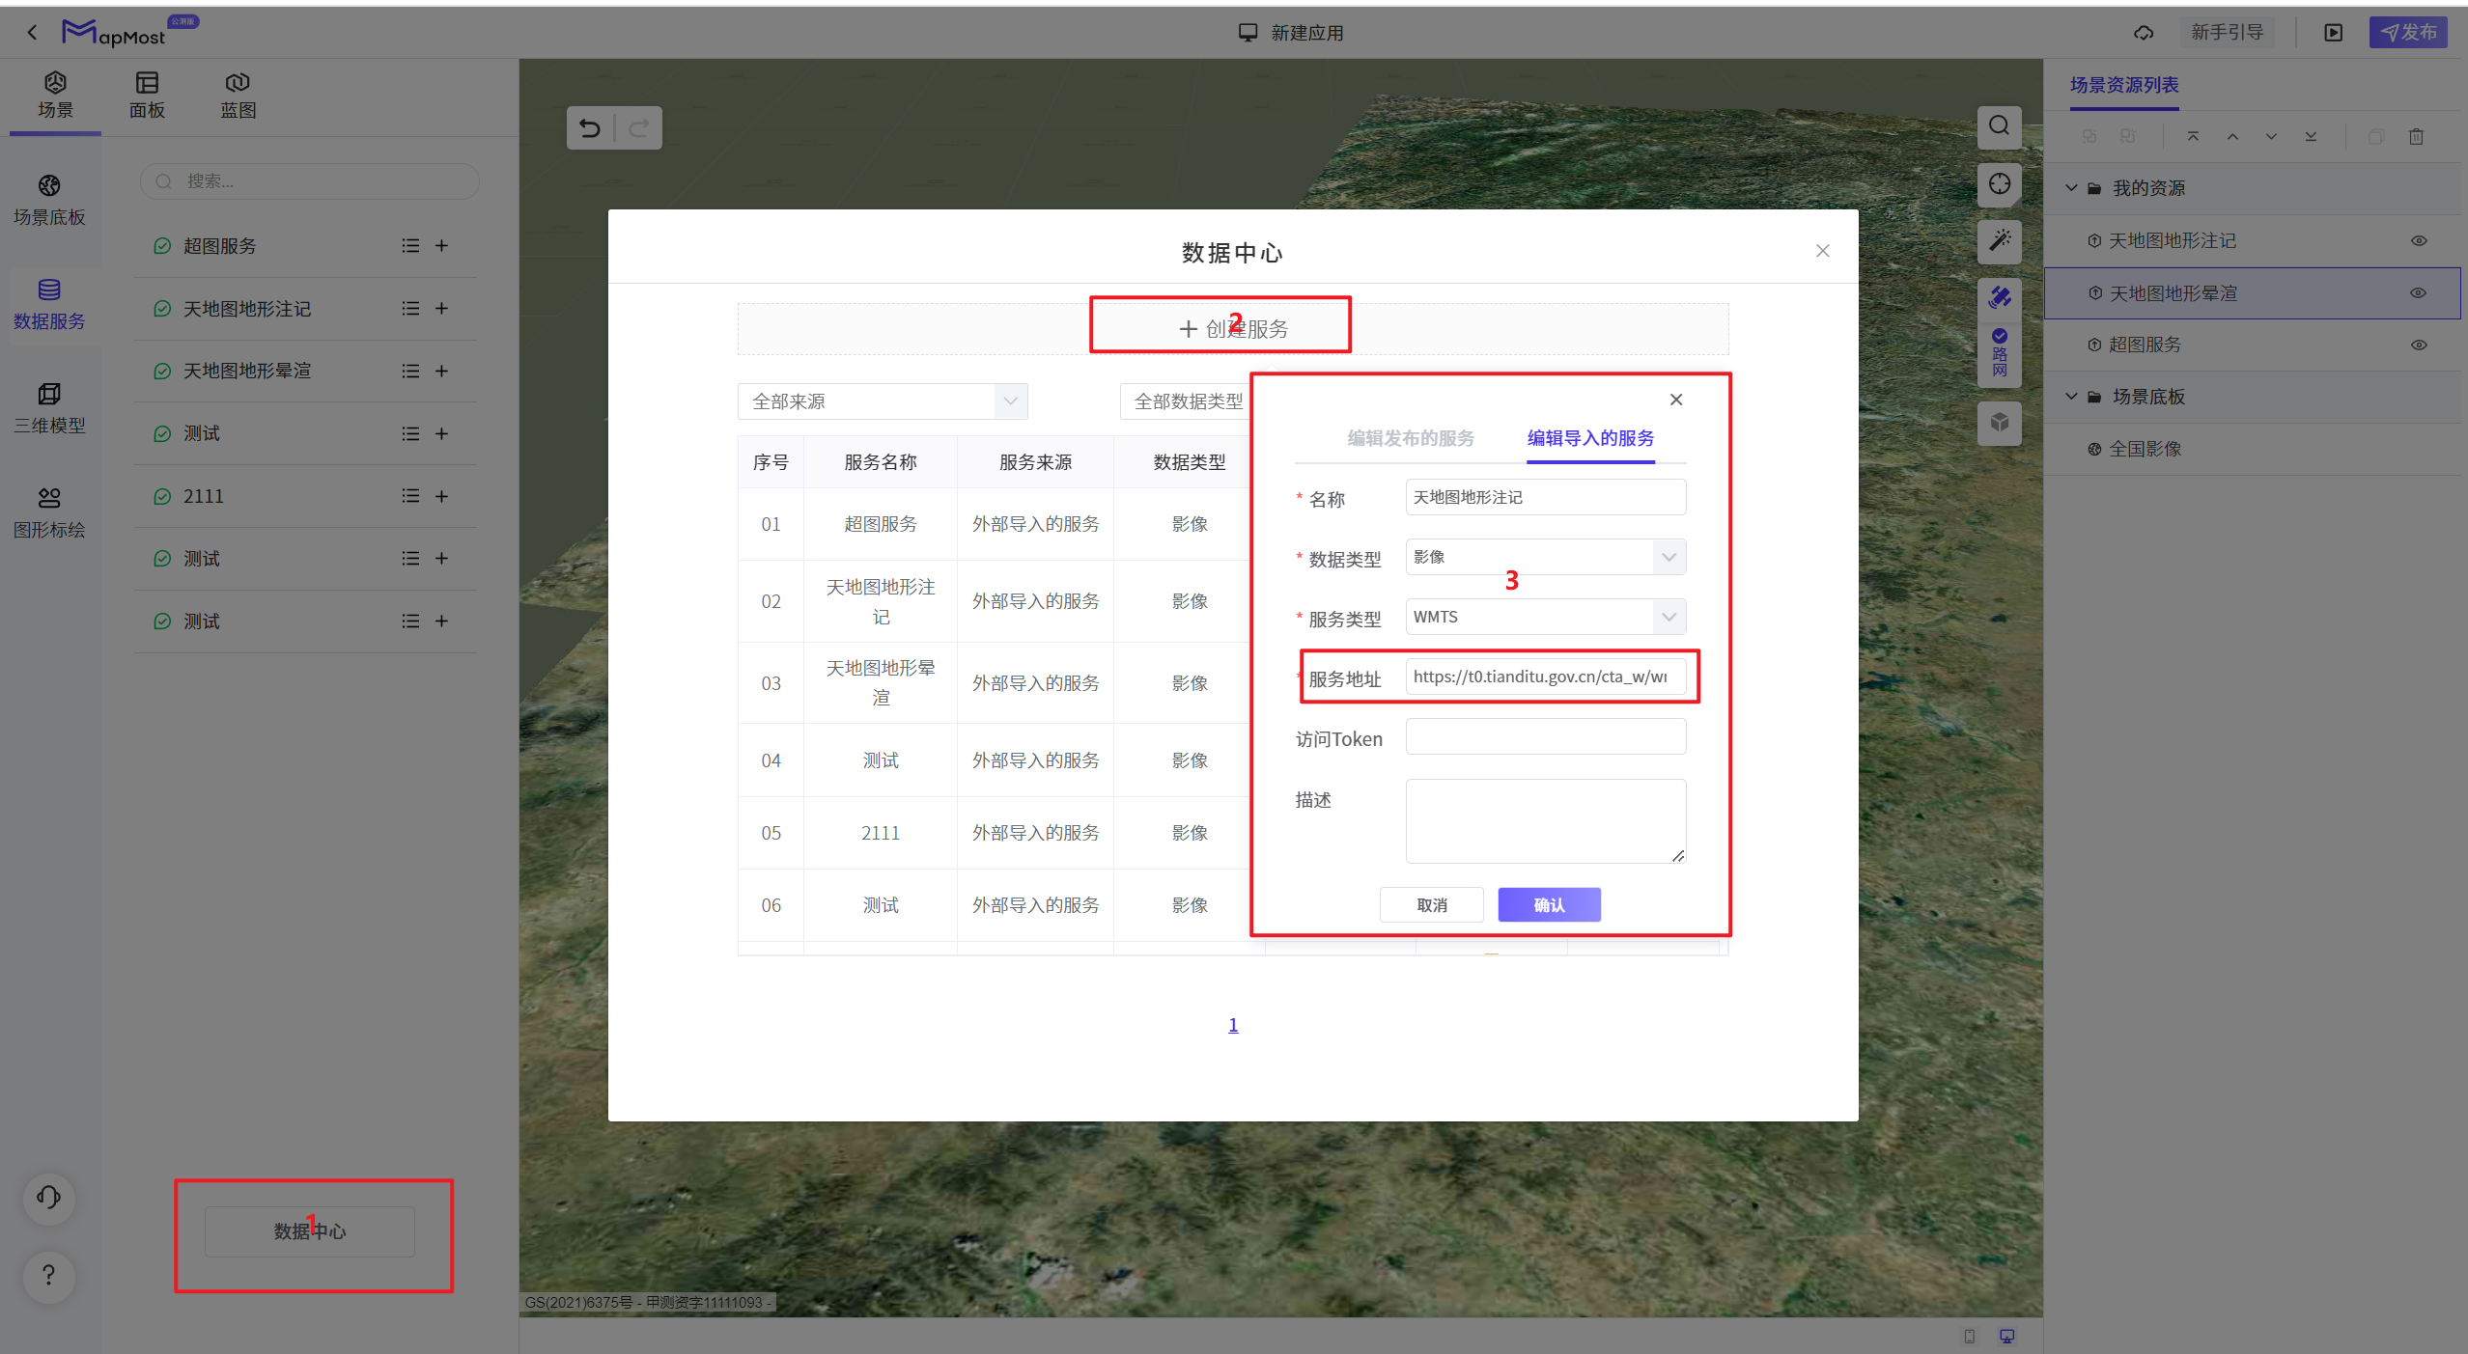
Task: Click the magic wand map tool
Action: [x=2000, y=240]
